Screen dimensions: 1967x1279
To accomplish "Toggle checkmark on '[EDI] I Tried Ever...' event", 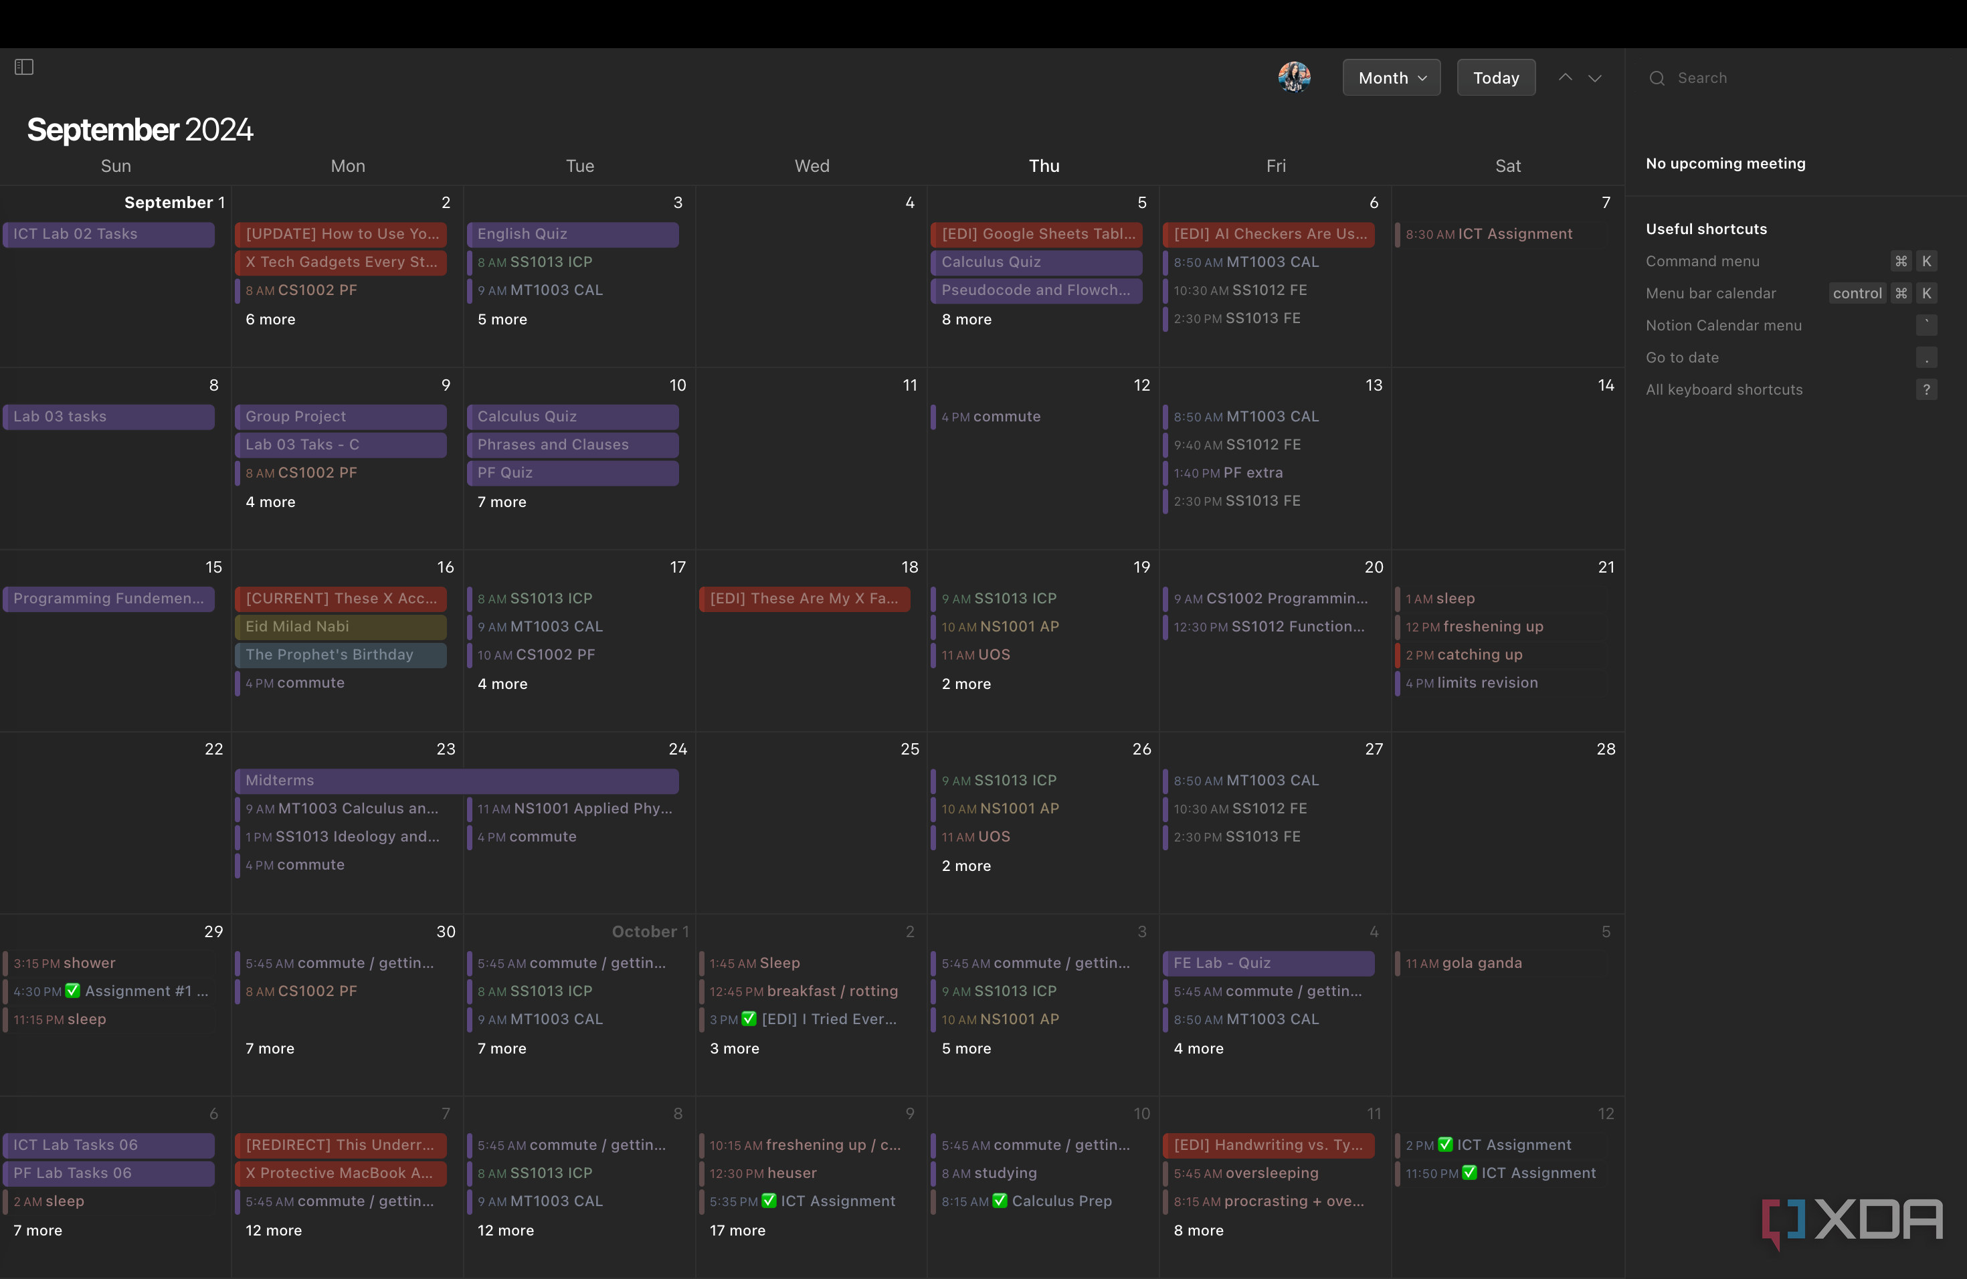I will pos(749,1018).
